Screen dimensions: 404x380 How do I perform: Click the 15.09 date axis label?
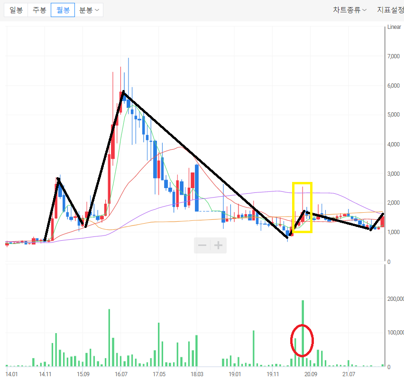[x=83, y=374]
